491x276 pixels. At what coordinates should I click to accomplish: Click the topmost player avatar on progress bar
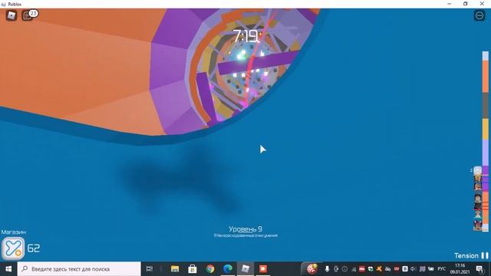(x=477, y=170)
